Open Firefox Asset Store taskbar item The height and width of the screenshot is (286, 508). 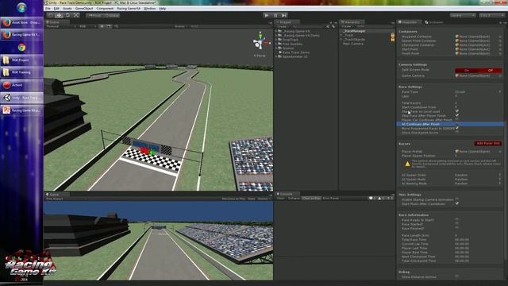[x=21, y=22]
